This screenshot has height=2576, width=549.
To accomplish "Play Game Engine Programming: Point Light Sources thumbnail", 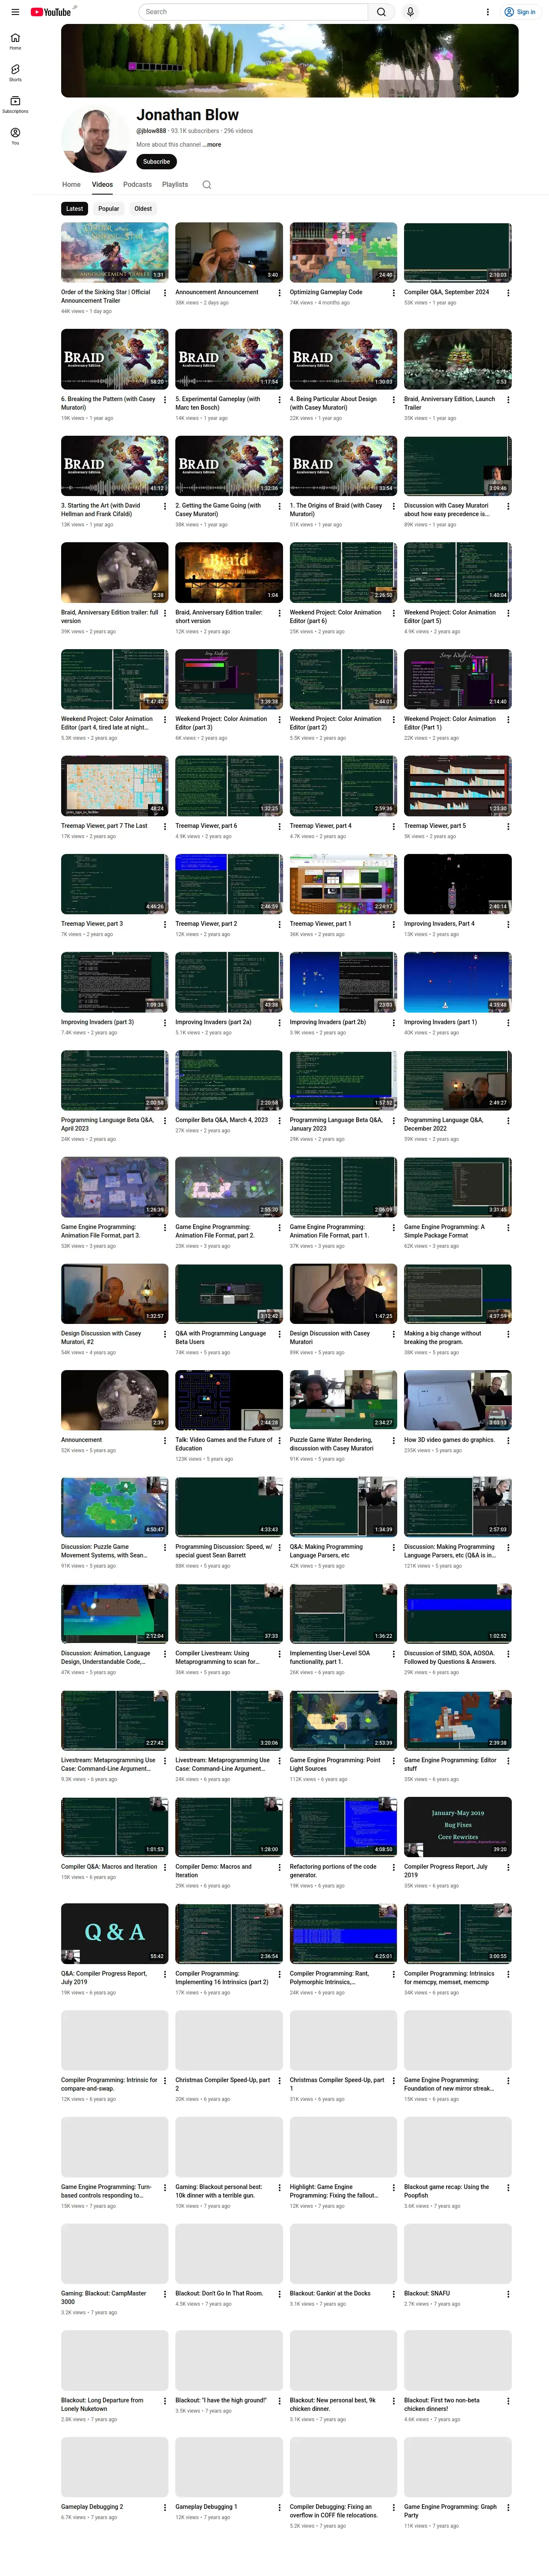I will click(343, 1720).
